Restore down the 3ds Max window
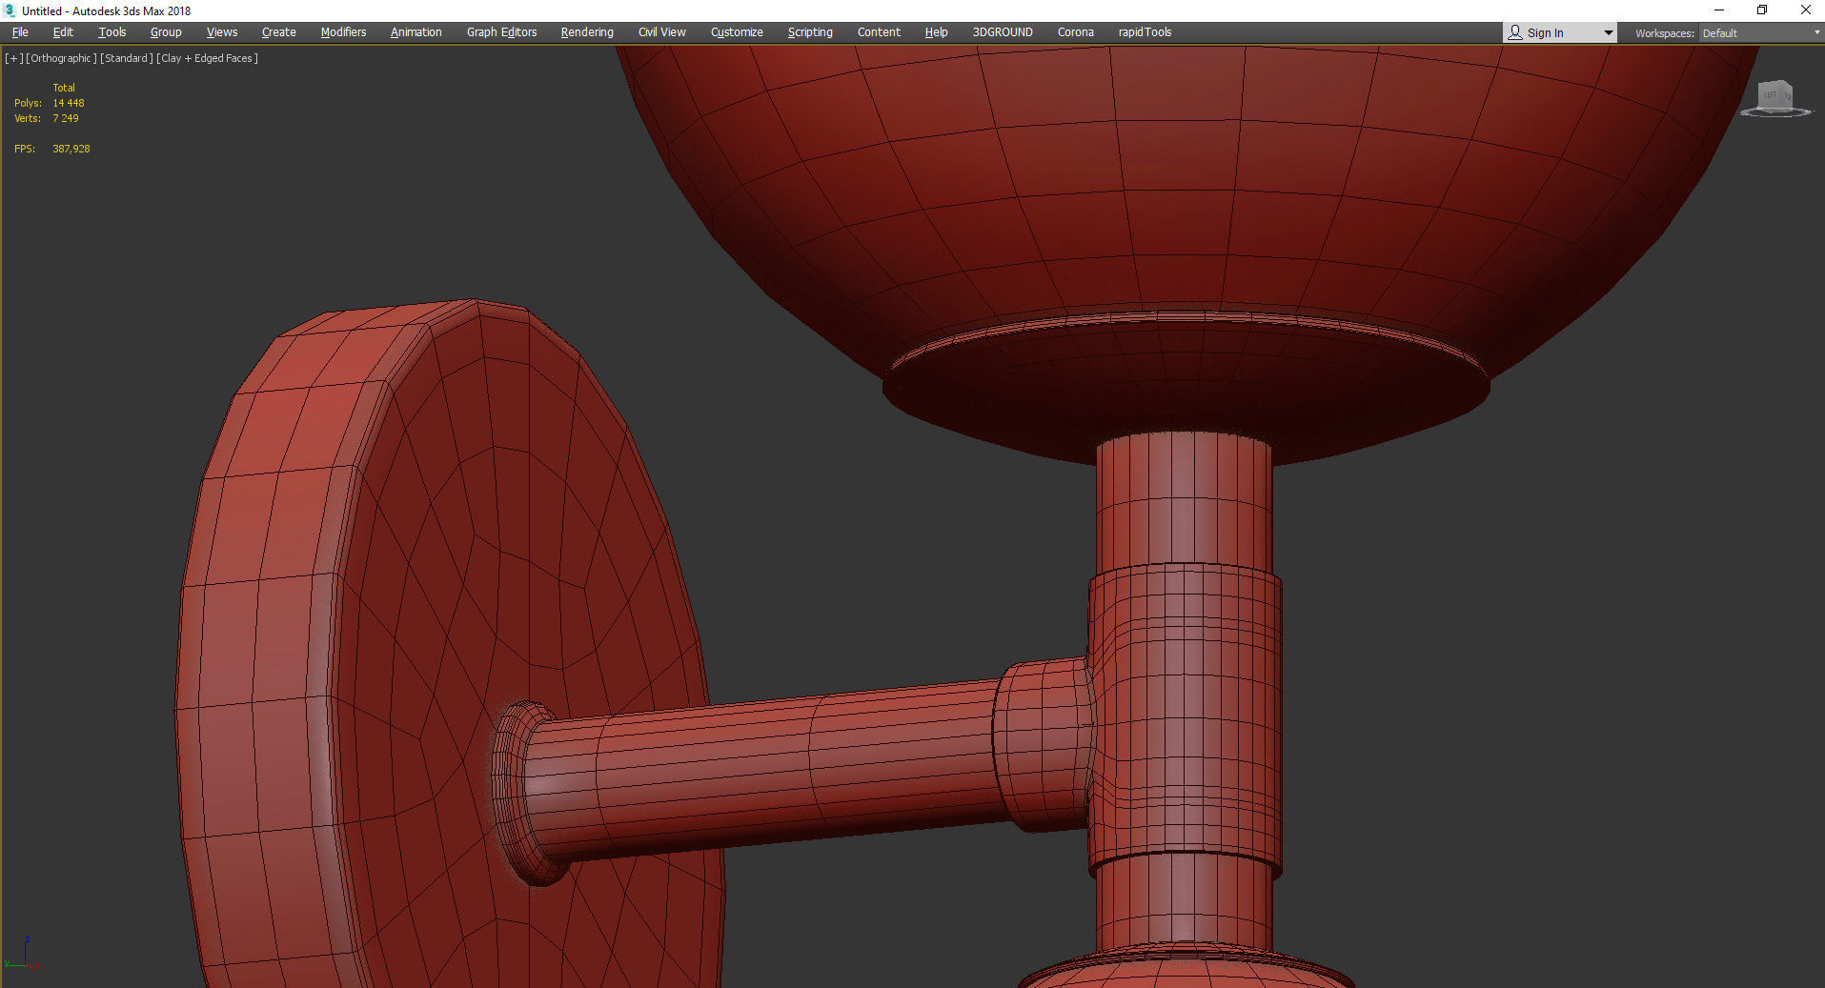This screenshot has width=1825, height=988. point(1762,10)
